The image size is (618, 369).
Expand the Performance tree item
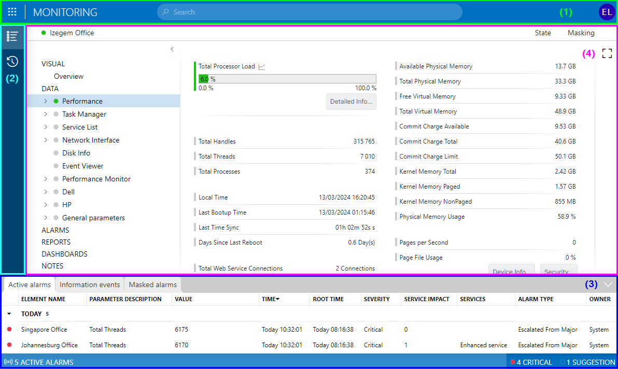coord(45,101)
